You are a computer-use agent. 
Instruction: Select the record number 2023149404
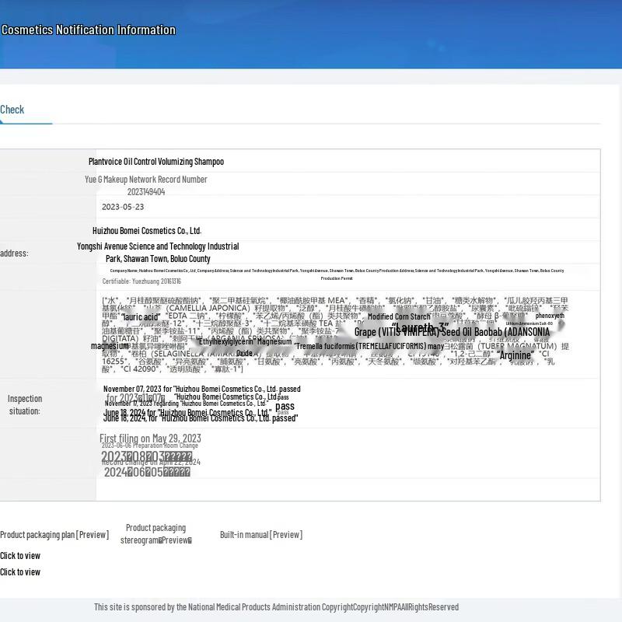pos(146,192)
